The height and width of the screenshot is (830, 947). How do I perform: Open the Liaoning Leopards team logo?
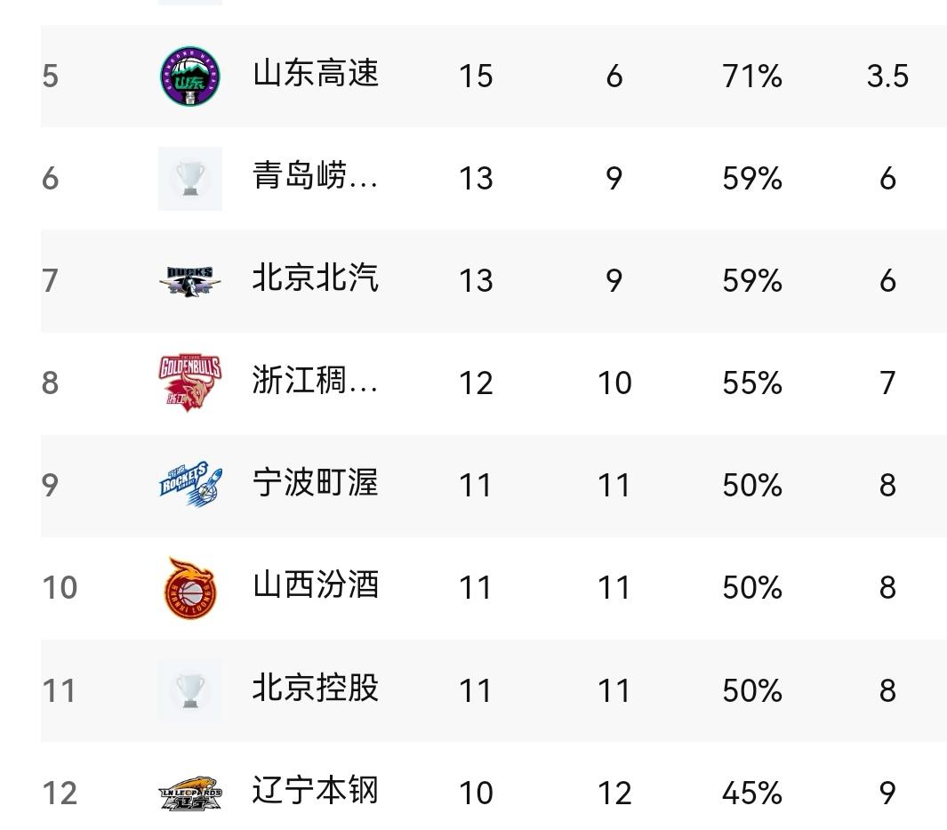coord(190,794)
